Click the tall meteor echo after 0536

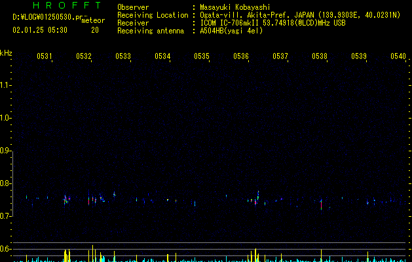[x=258, y=195]
